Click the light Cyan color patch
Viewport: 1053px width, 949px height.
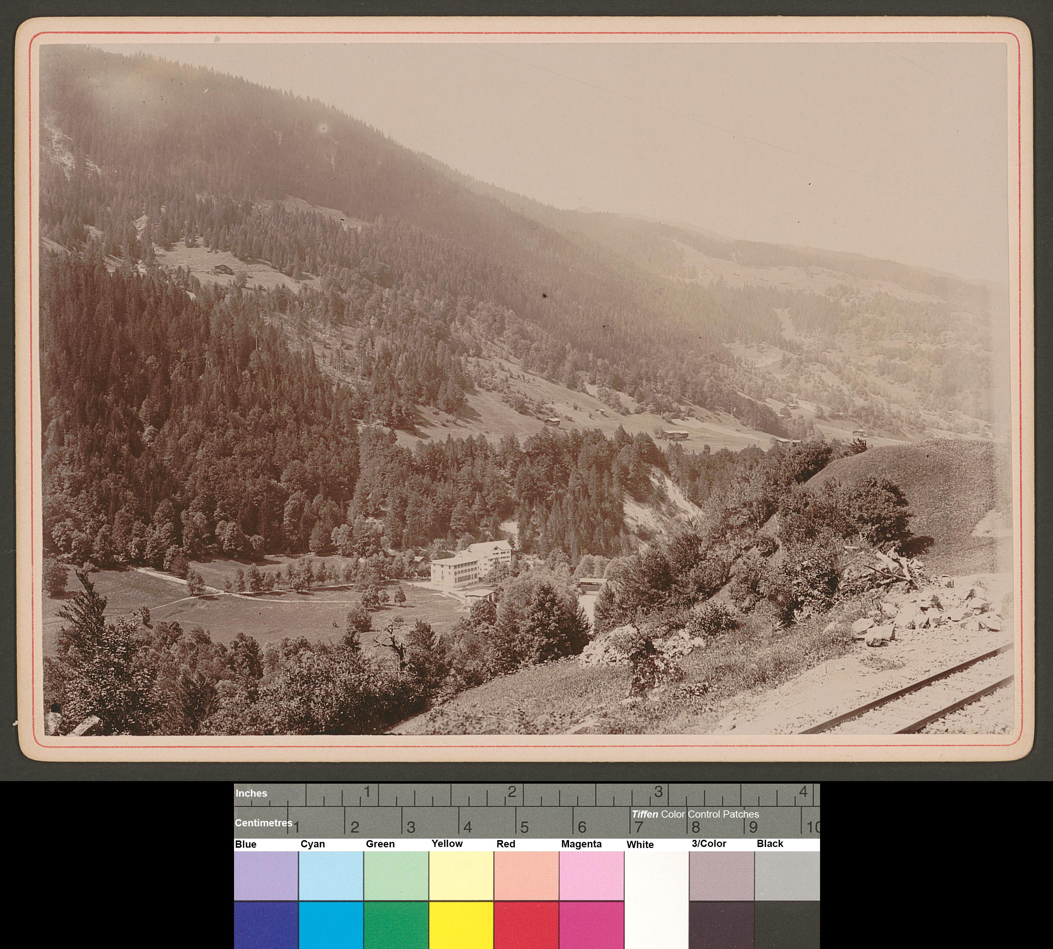point(331,876)
